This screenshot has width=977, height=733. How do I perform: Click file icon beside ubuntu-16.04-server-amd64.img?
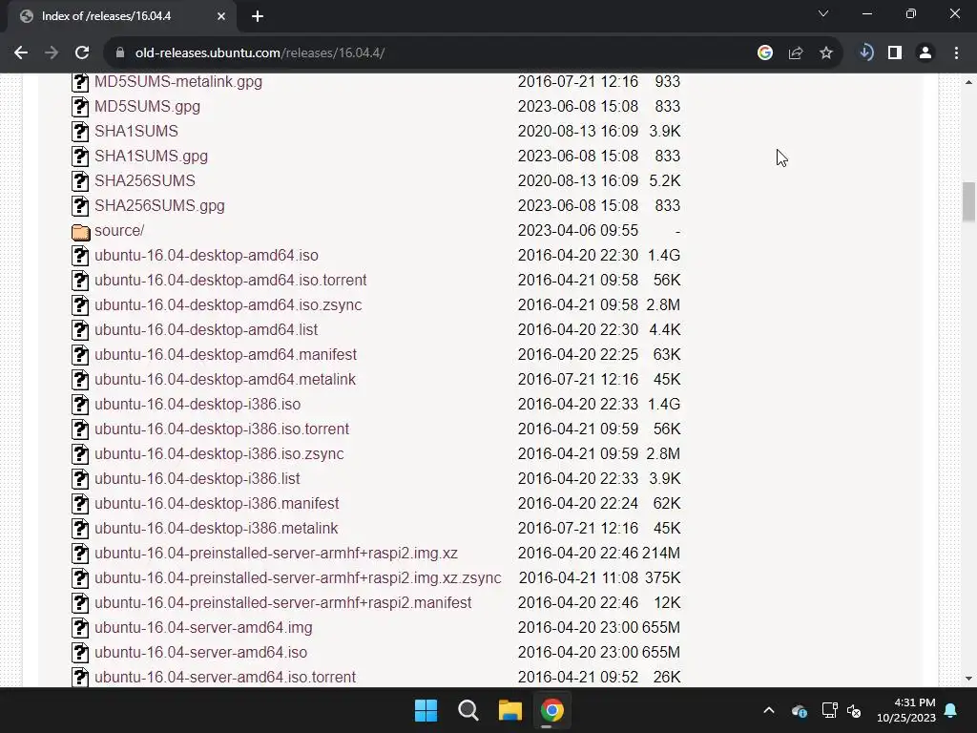coord(80,628)
